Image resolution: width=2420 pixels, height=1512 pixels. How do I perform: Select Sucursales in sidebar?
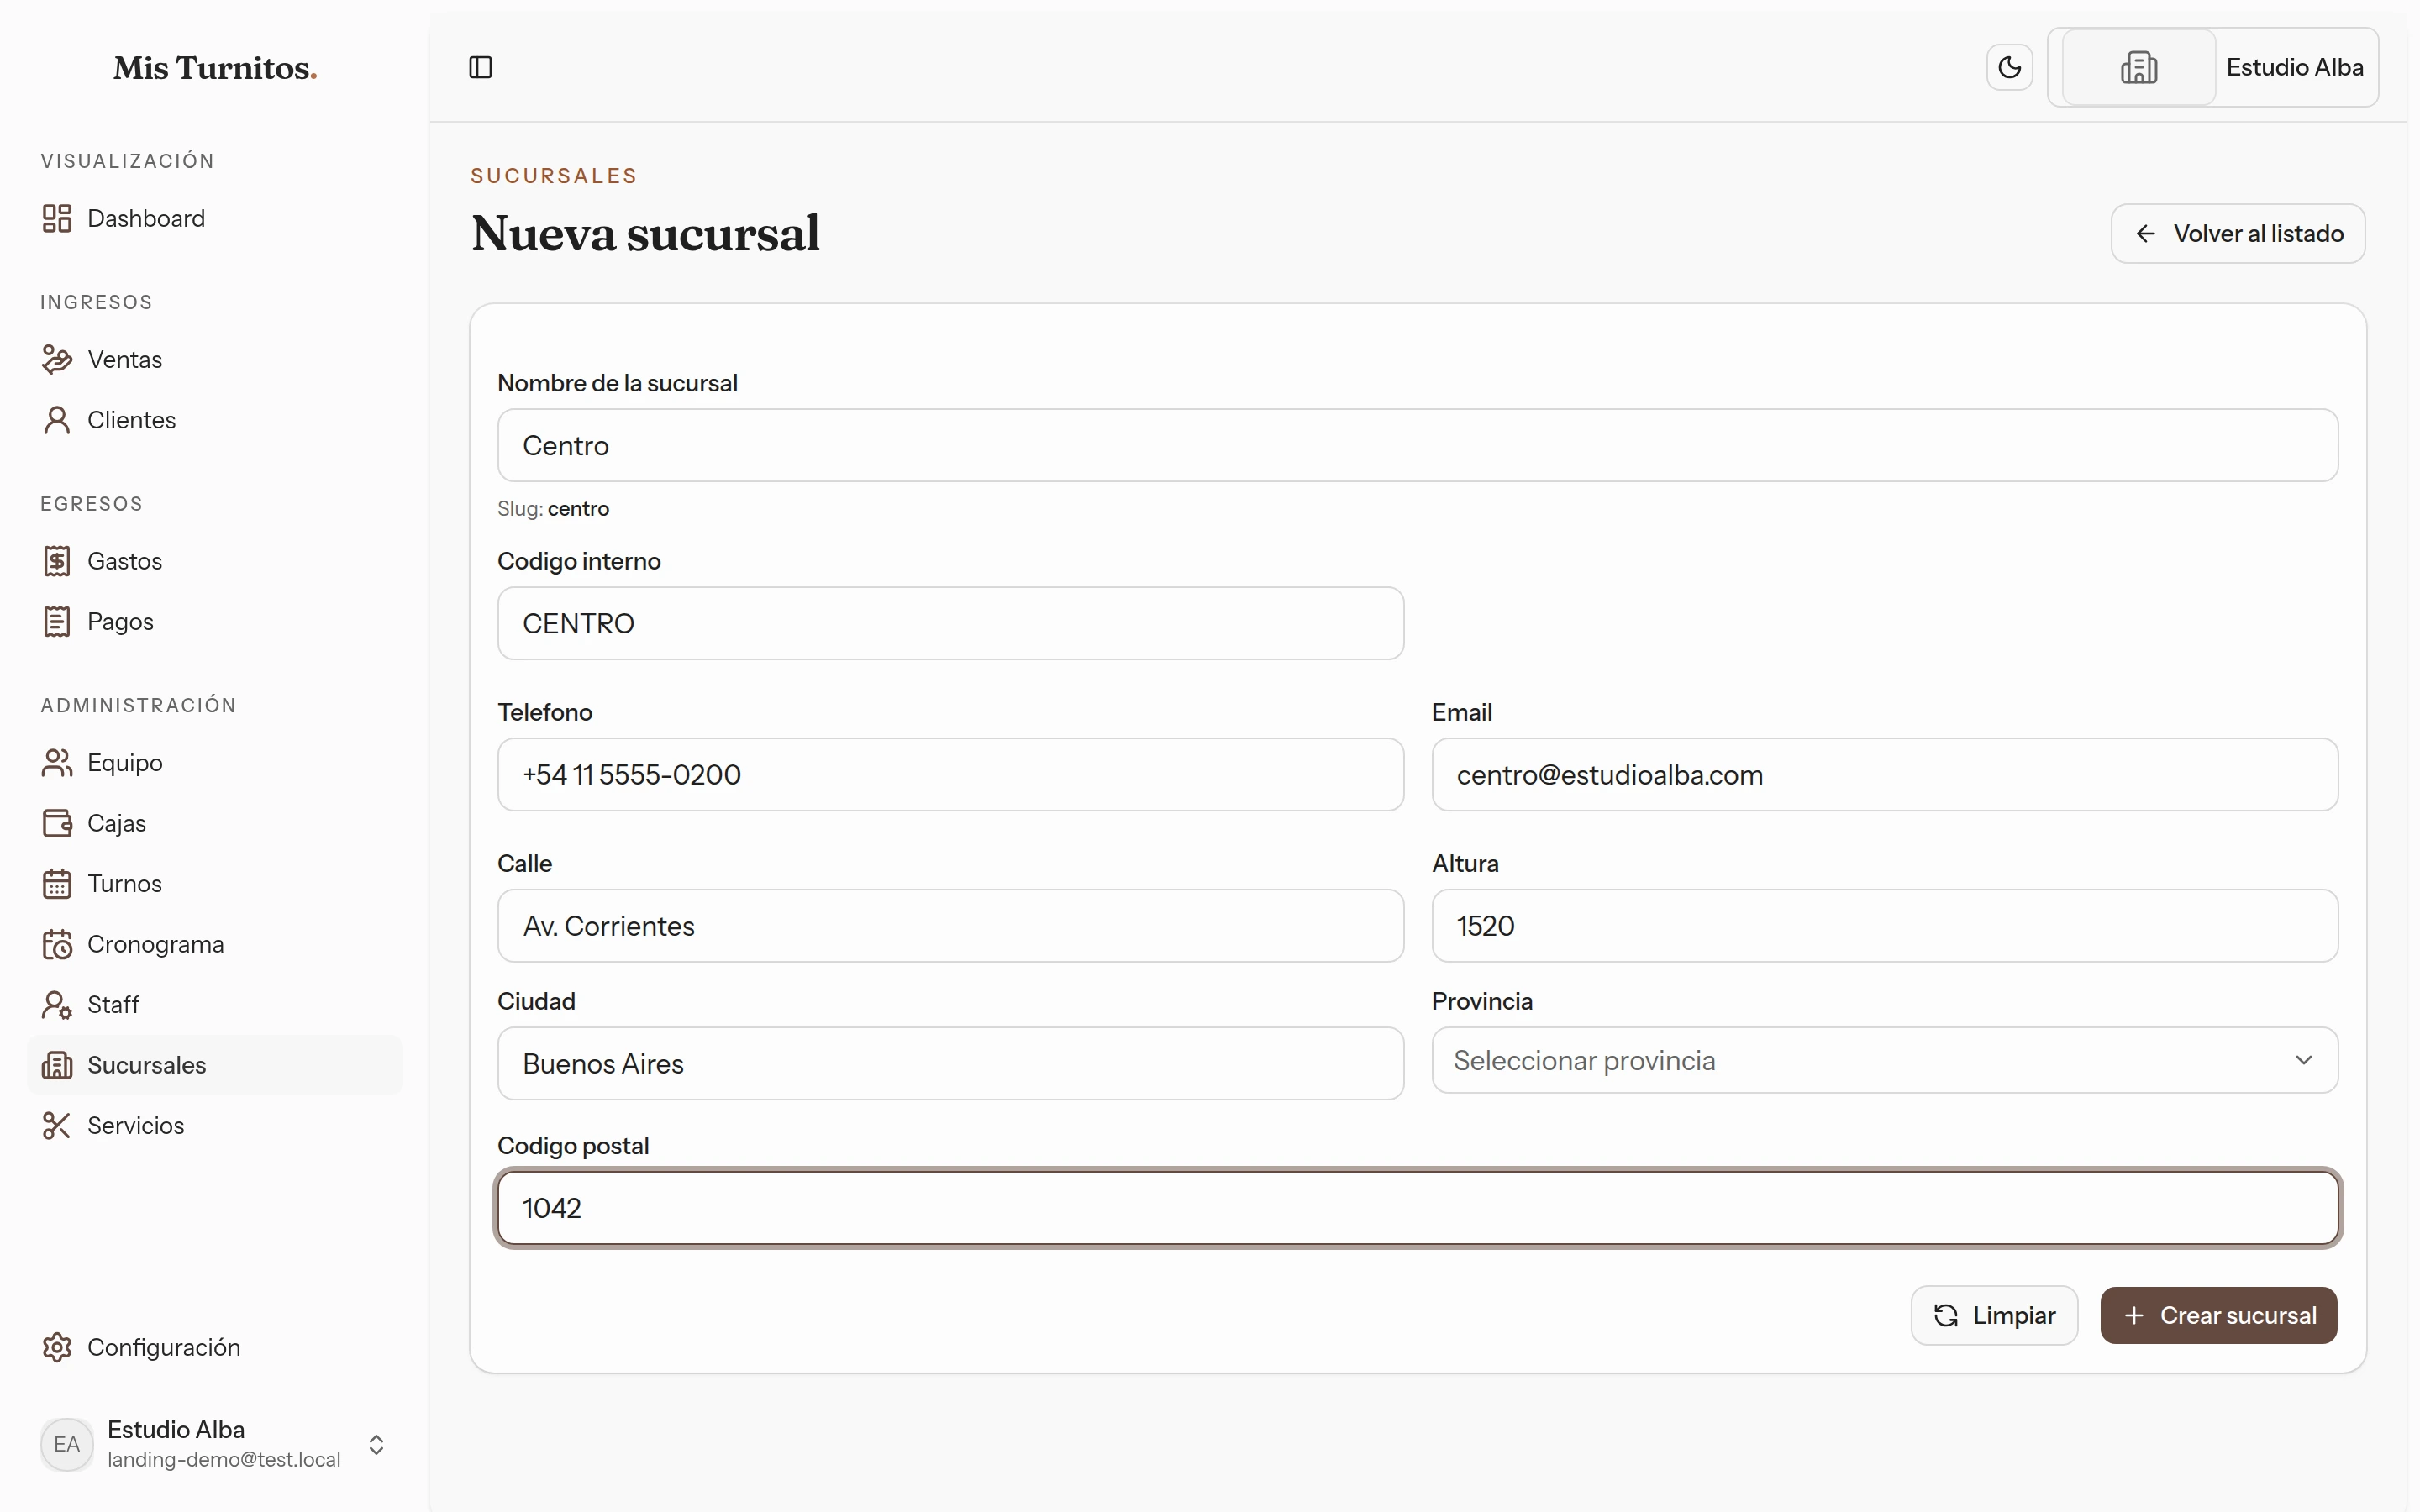215,1065
